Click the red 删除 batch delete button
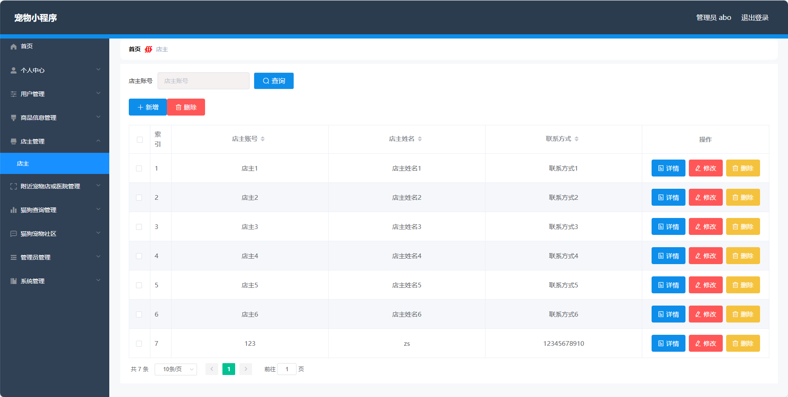The width and height of the screenshot is (788, 397). (x=186, y=107)
